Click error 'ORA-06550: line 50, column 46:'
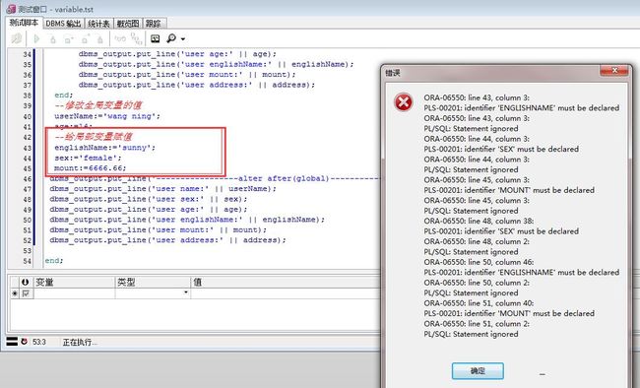640x388 pixels. coord(479,262)
